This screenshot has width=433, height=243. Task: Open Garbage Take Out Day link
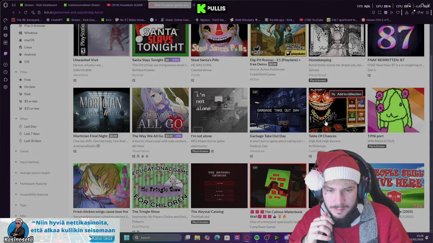[x=268, y=136]
